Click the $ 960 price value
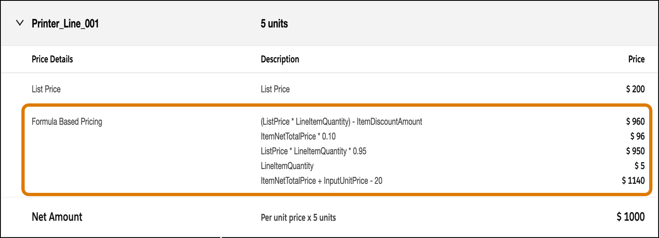Viewport: 659px width, 238px height. click(x=635, y=121)
